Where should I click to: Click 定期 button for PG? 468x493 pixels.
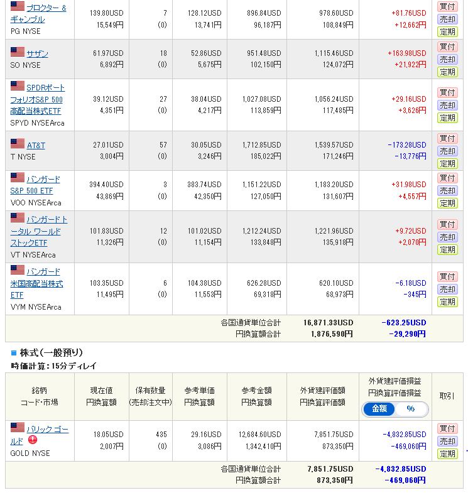[x=447, y=32]
